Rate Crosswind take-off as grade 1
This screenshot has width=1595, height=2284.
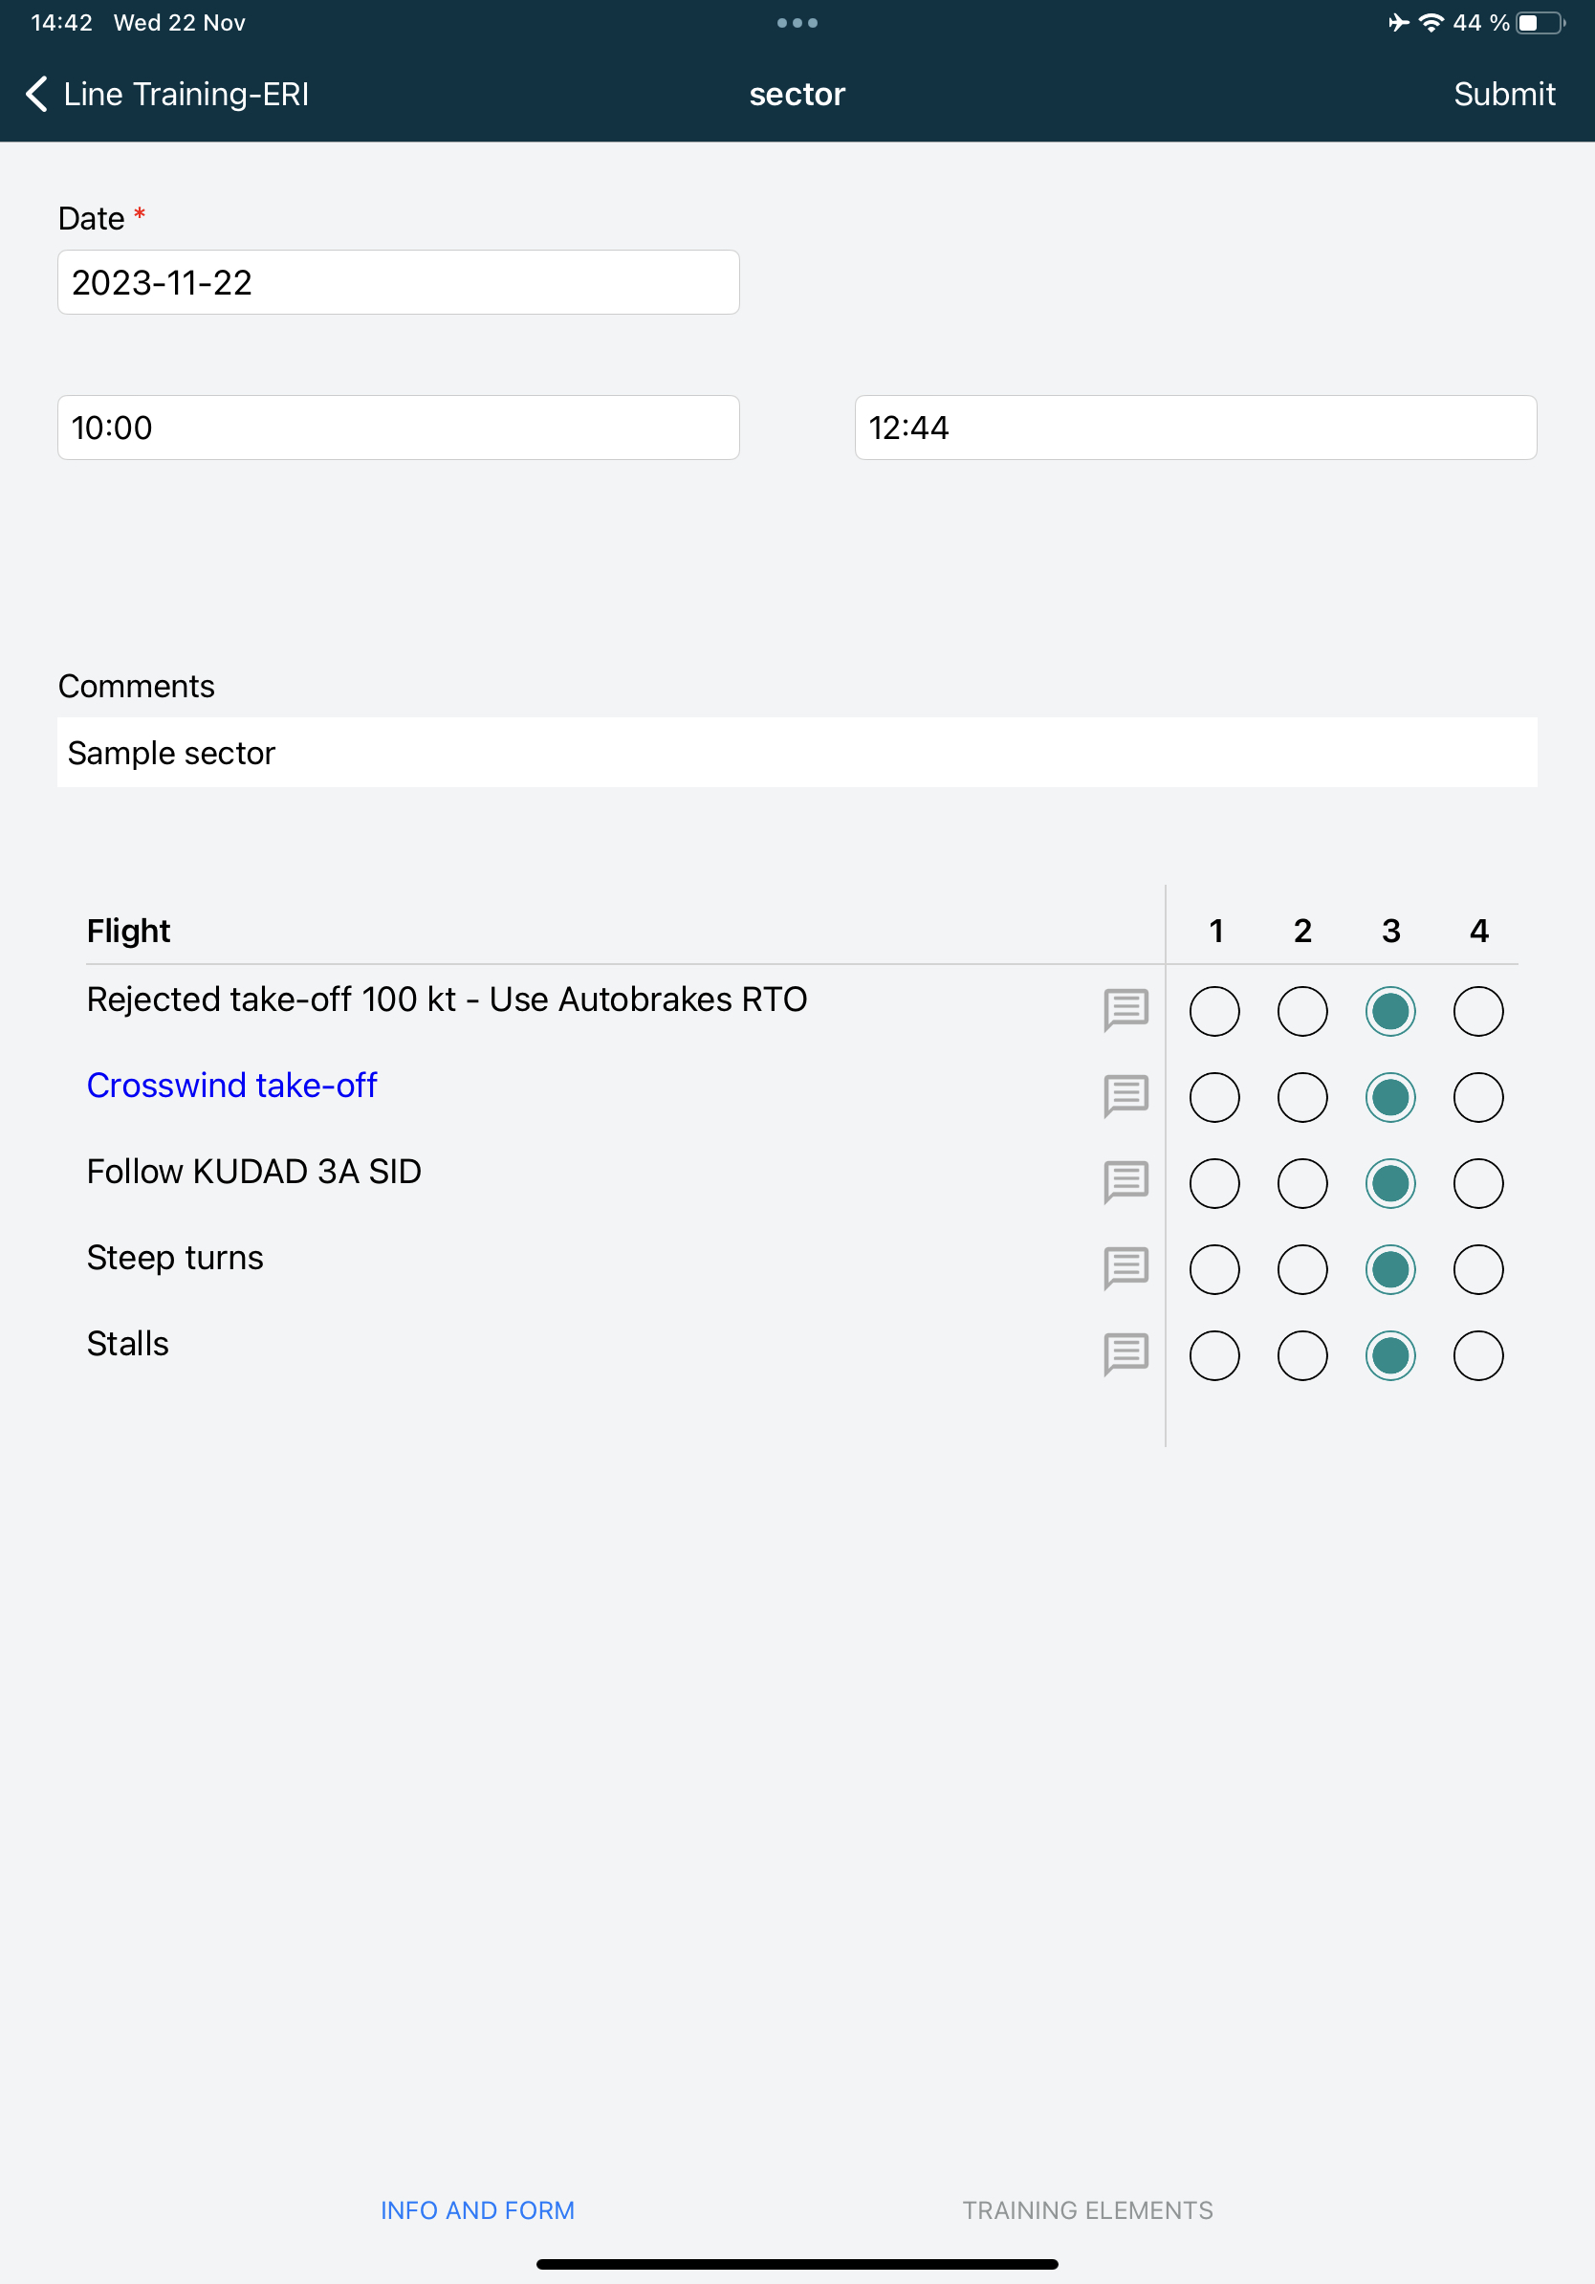pyautogui.click(x=1214, y=1097)
